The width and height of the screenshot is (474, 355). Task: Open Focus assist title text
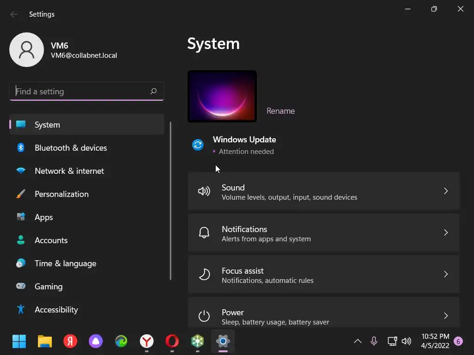(243, 271)
